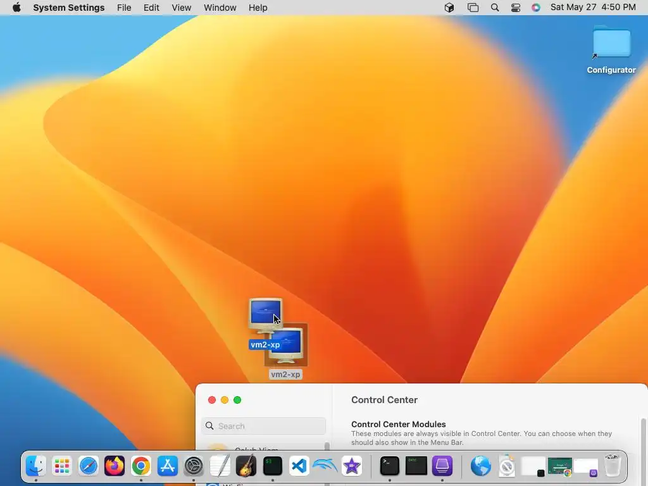Open Launchpad in the Dock
Screen dimensions: 648x486
pyautogui.click(x=62, y=466)
